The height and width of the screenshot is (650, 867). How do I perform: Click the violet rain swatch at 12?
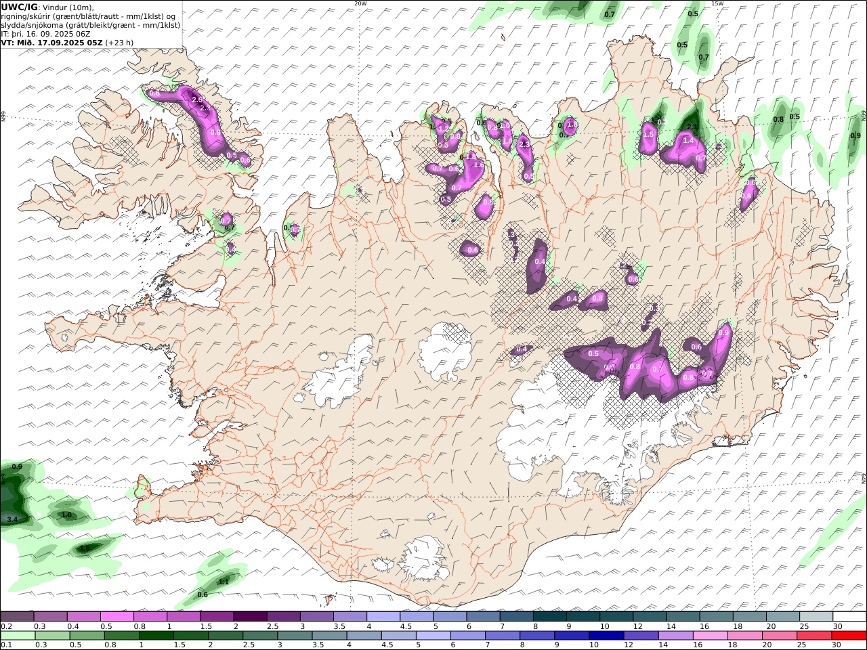(641, 635)
